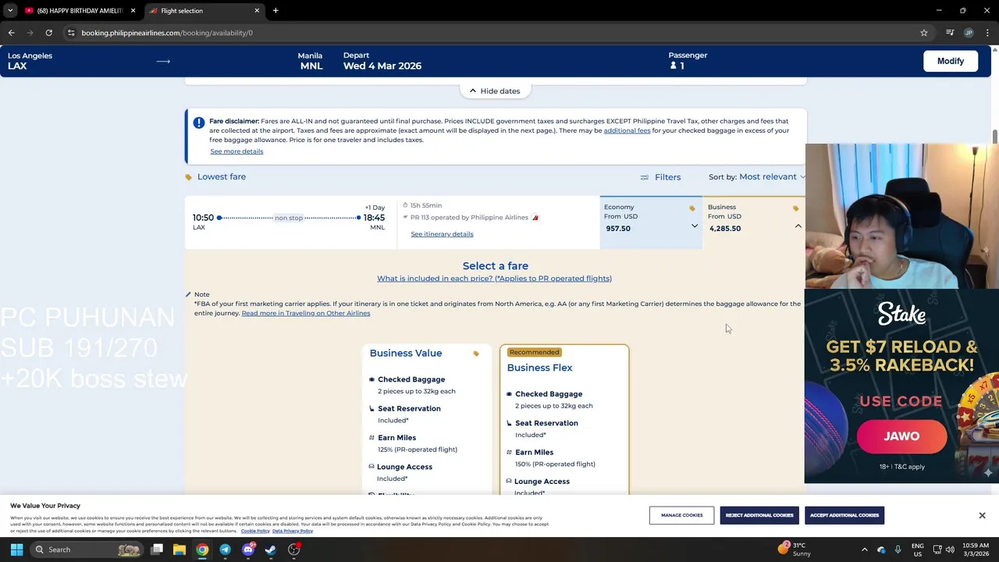The height and width of the screenshot is (562, 999).
Task: Close the HAPPY BIRTHDAY YouTube tab
Action: tap(133, 11)
